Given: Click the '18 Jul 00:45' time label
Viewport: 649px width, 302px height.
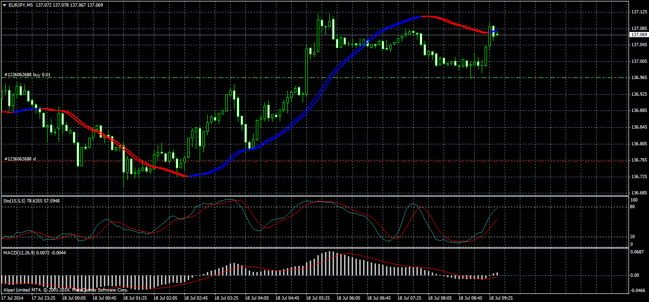Looking at the screenshot, I should pos(104,298).
